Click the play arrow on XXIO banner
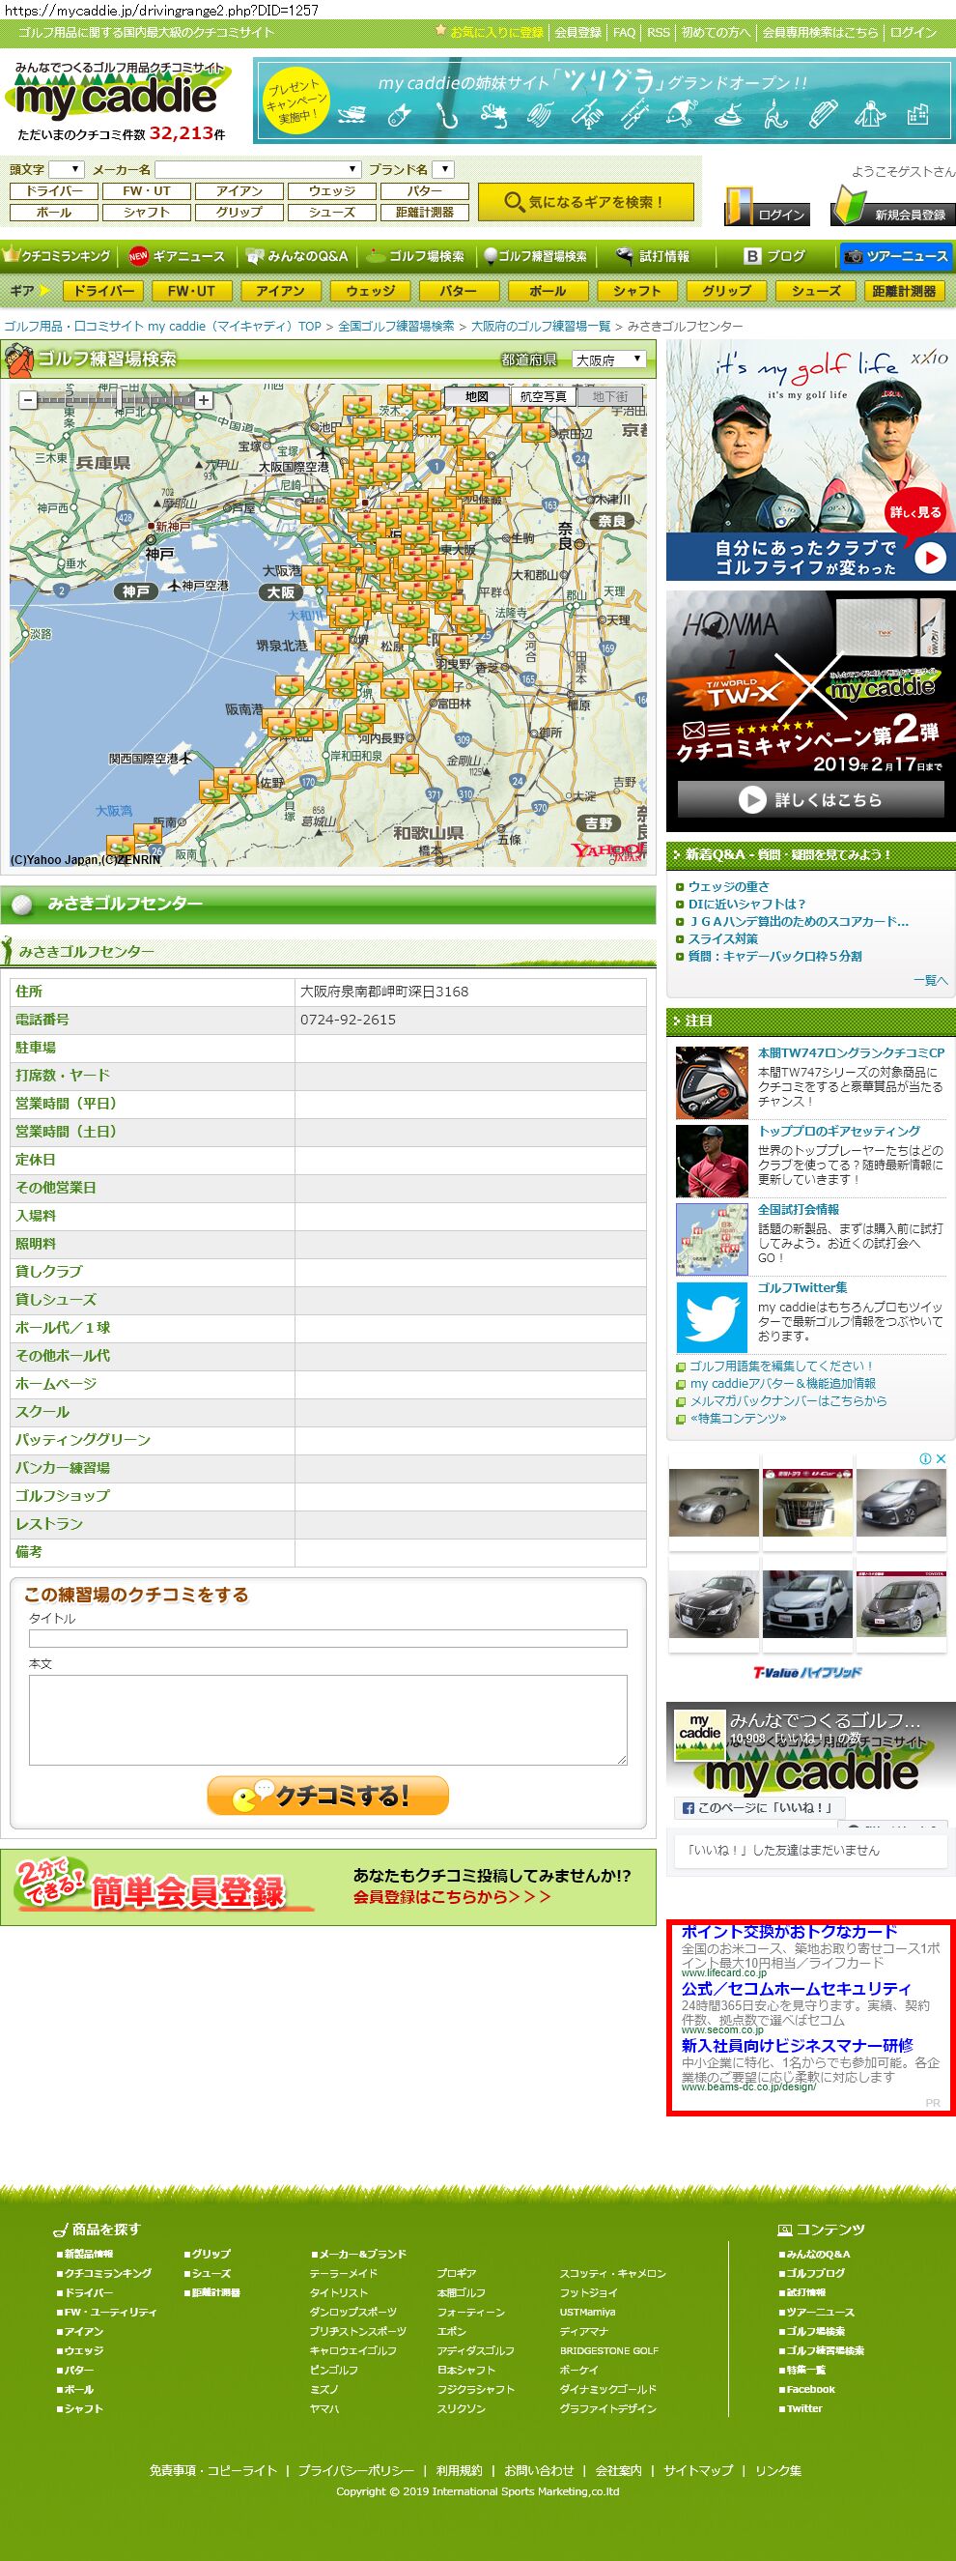Screen dimensions: 956x2561 (x=929, y=558)
